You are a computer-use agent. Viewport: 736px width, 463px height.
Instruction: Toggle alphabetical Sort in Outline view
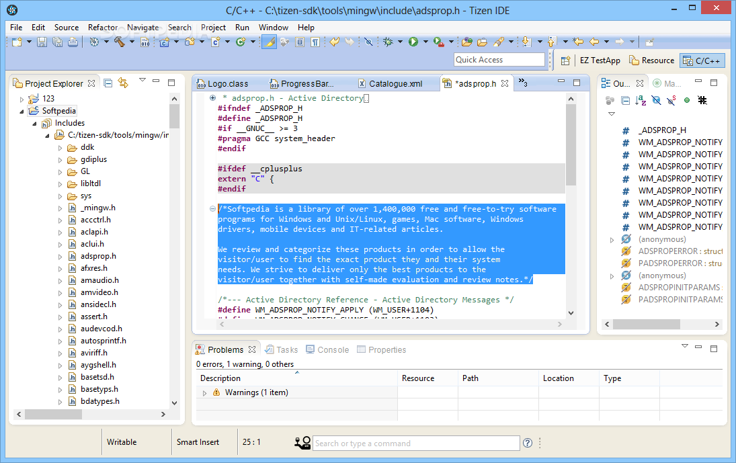pos(641,100)
